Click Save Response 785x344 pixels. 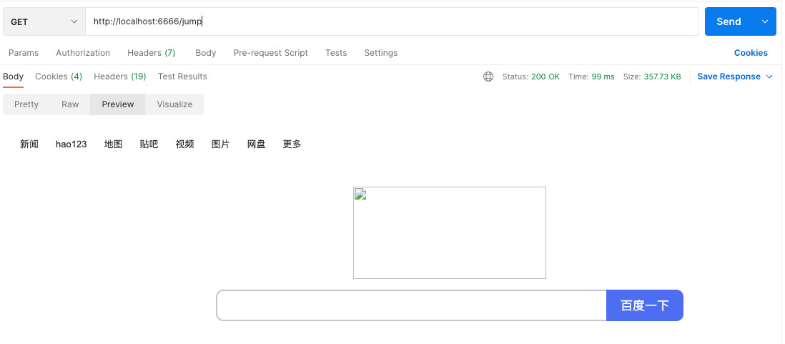point(729,77)
